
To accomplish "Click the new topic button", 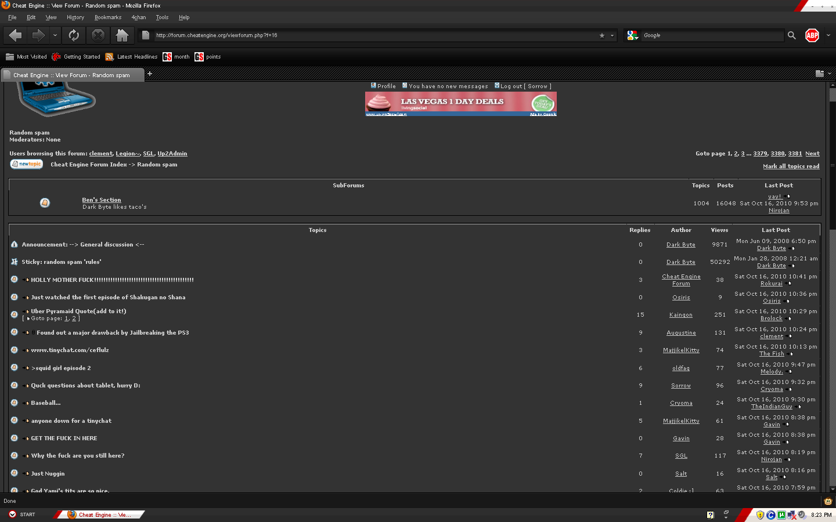I will point(26,164).
